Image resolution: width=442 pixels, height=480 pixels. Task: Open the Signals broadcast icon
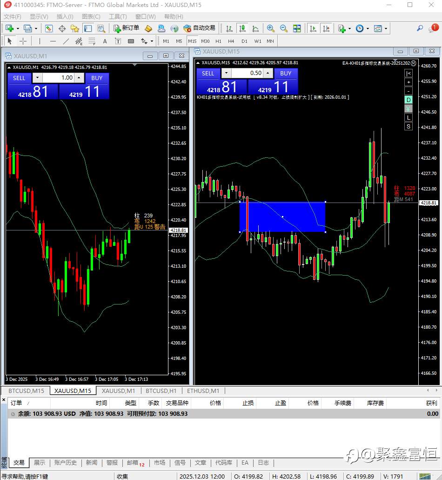(174, 28)
